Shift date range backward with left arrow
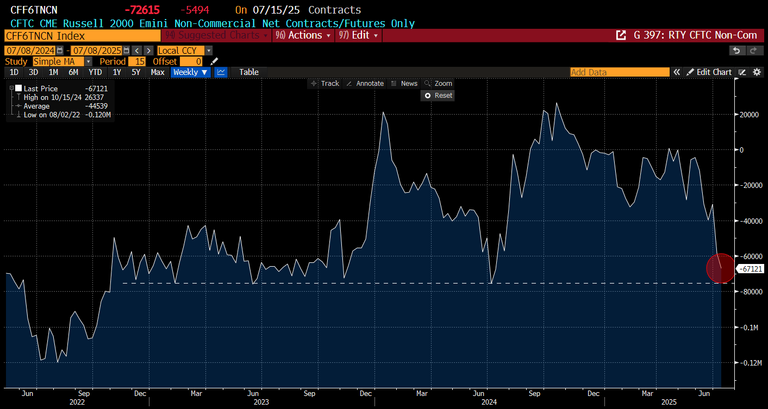This screenshot has height=409, width=768. click(x=137, y=51)
